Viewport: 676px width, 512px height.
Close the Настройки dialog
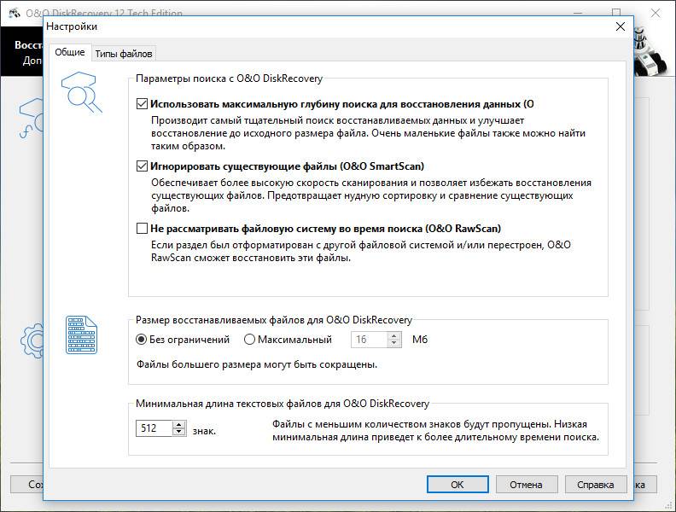(621, 26)
